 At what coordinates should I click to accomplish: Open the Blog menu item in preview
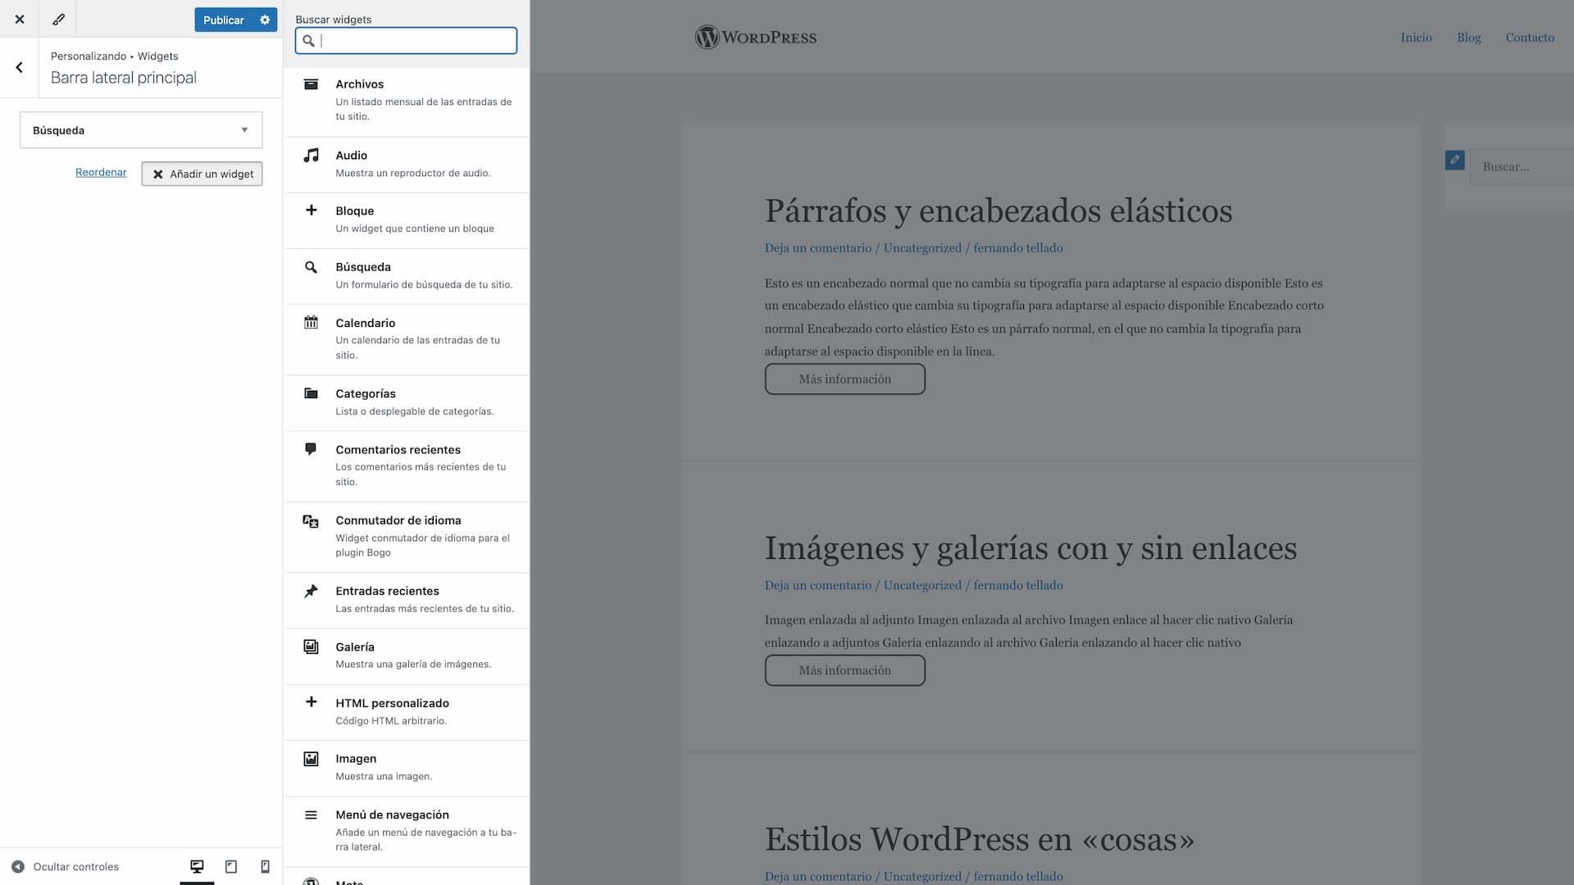[x=1468, y=38]
